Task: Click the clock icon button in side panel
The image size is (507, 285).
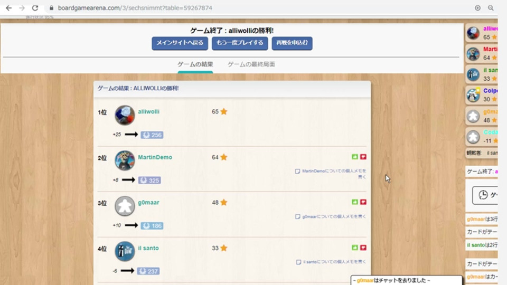Action: point(485,195)
